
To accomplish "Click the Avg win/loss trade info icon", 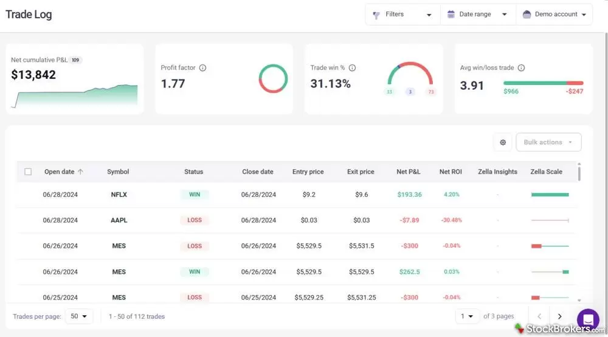I will tap(521, 68).
